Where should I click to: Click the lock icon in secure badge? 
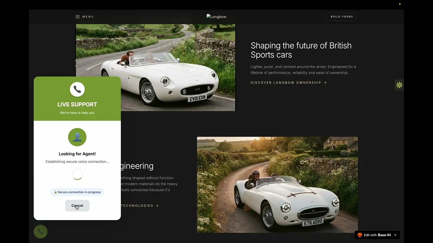point(55,192)
